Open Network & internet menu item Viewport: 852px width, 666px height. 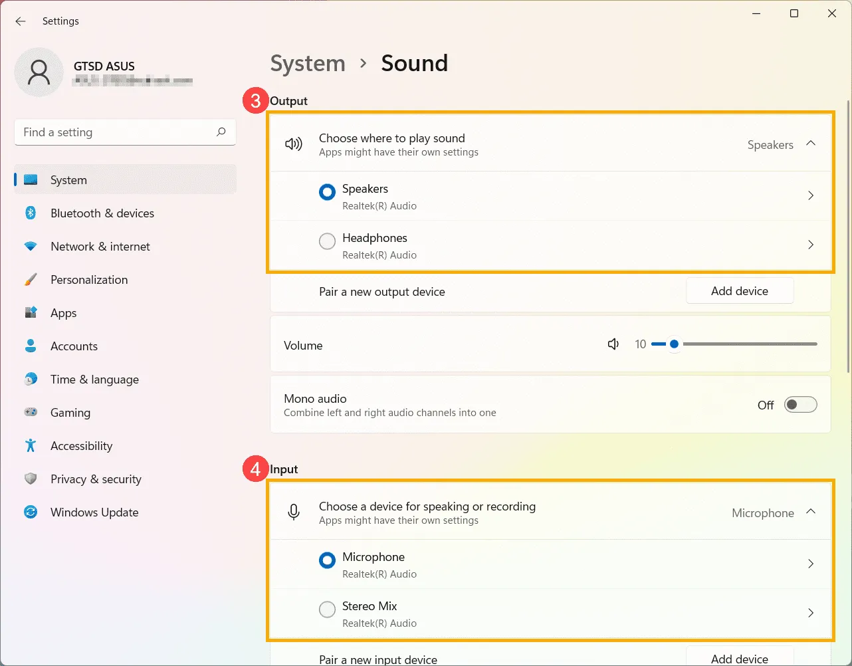[x=100, y=247]
